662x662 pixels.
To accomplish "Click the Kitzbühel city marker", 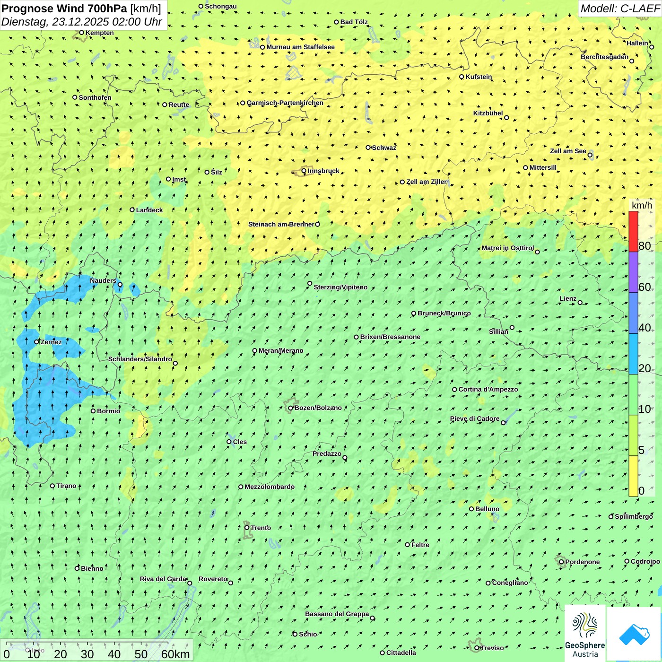I will 506,118.
